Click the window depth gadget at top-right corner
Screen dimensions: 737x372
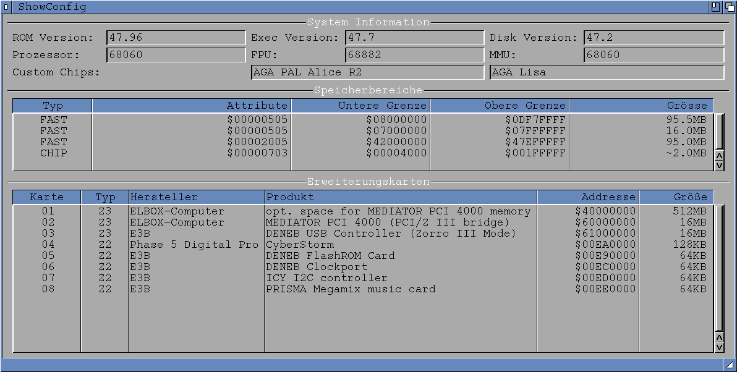pos(730,7)
